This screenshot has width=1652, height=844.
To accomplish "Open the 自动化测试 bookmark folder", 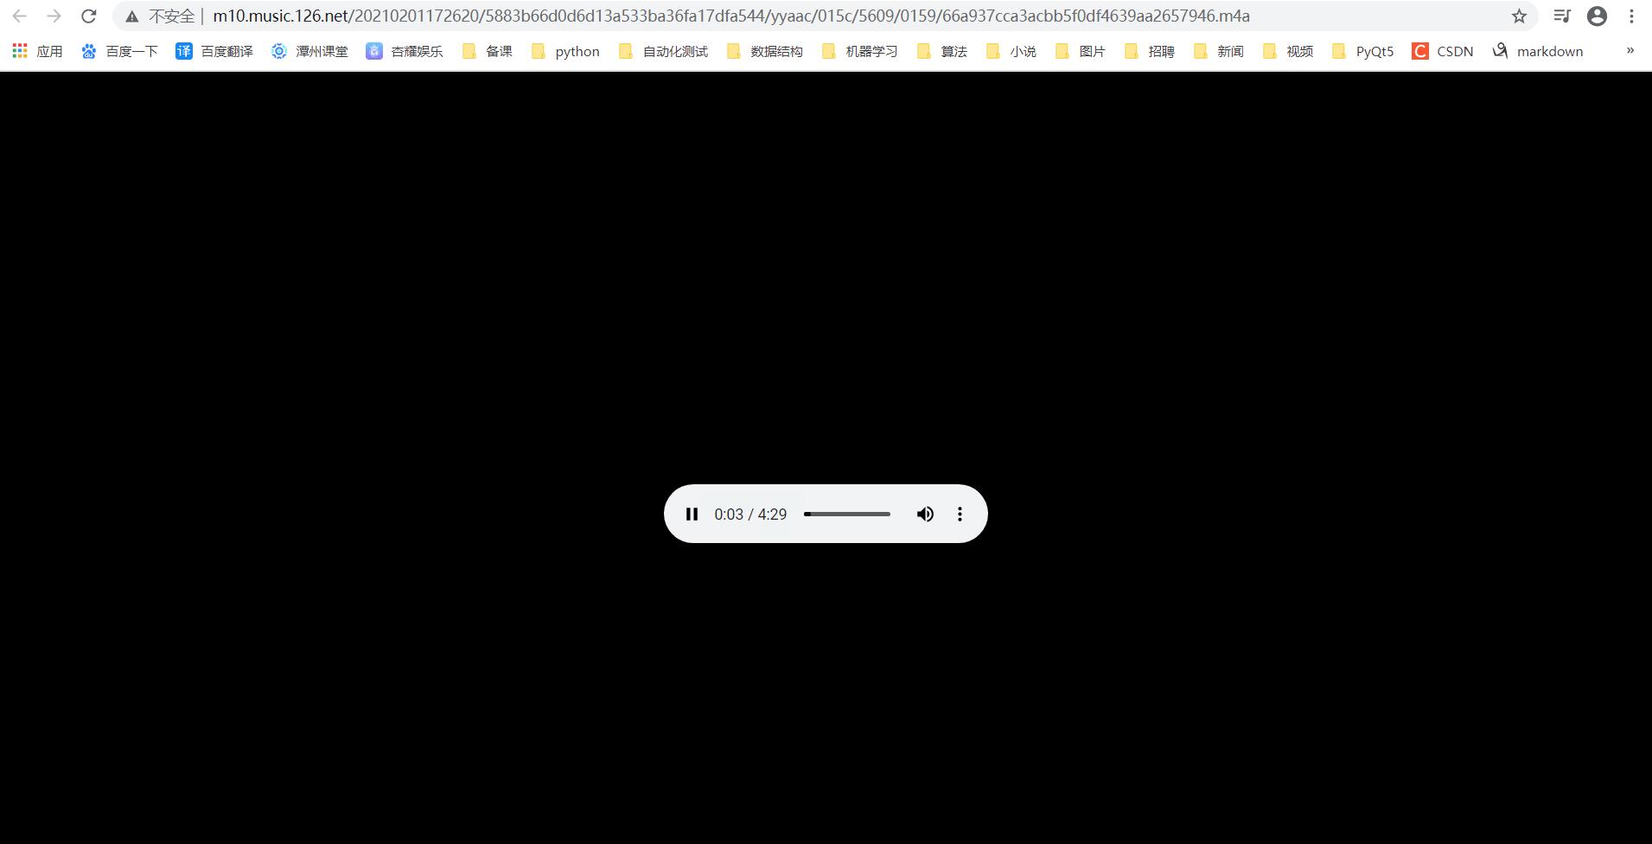I will click(663, 51).
